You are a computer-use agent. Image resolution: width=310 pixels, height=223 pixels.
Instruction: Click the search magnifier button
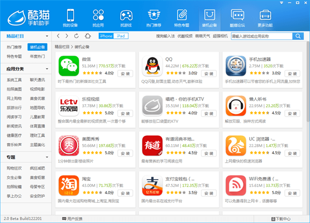pyautogui.click(x=298, y=36)
